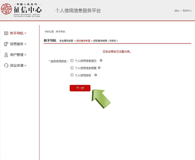Click info icon next to 个人信用信息概要
Viewport: 195px width, 160px height.
point(99,68)
